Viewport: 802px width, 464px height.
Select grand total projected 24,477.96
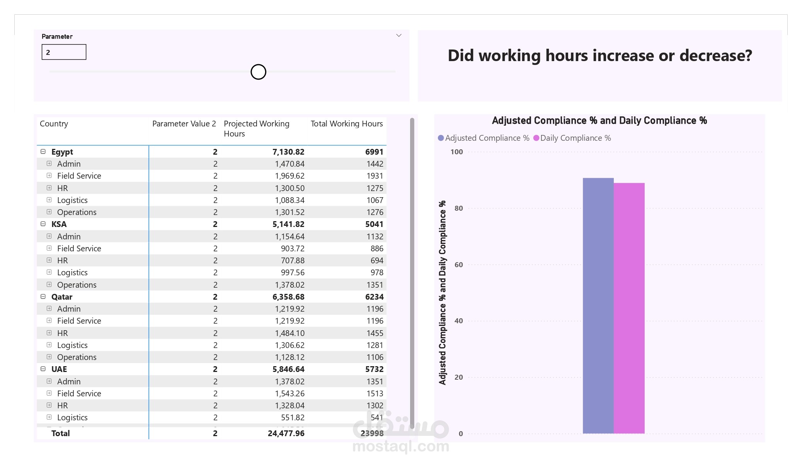(x=286, y=433)
